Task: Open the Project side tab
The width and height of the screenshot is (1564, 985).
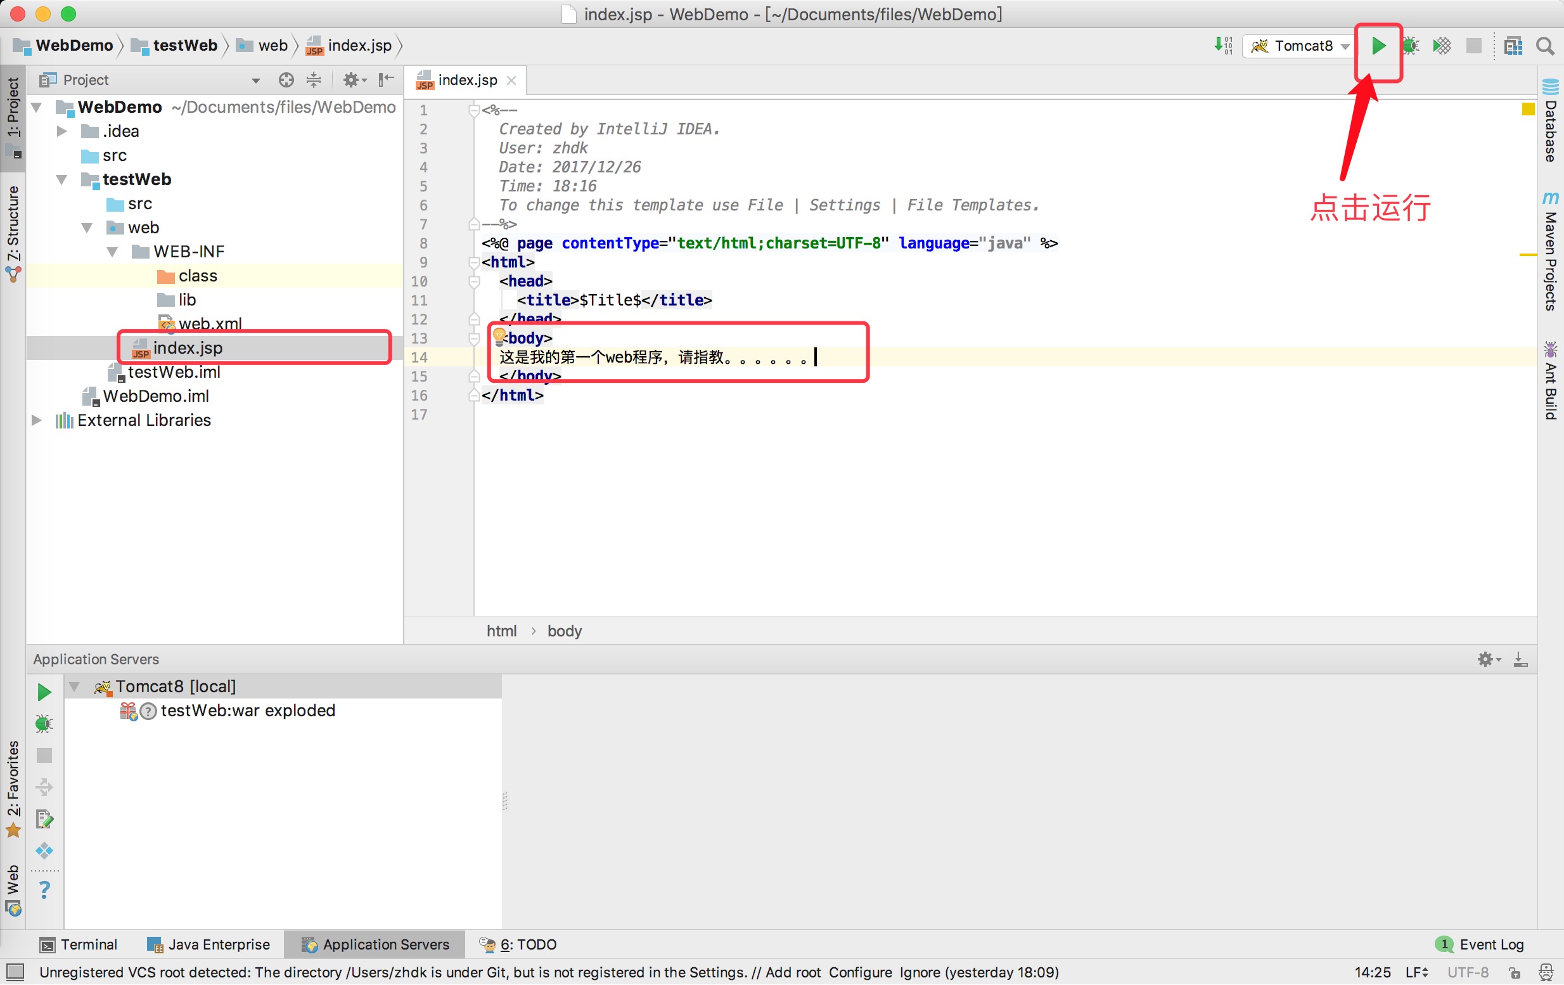Action: pos(13,117)
